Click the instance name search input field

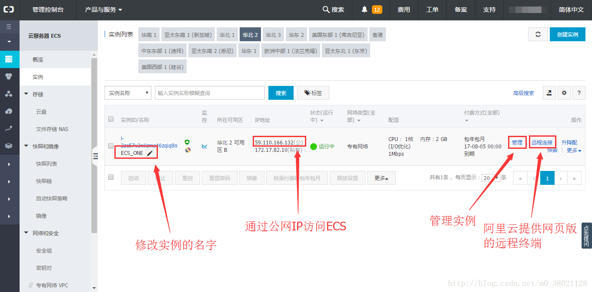(210, 93)
